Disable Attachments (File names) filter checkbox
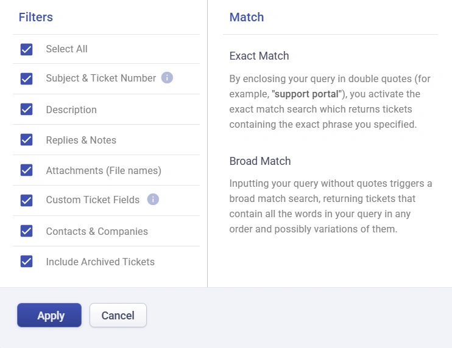The width and height of the screenshot is (452, 348). click(x=27, y=170)
